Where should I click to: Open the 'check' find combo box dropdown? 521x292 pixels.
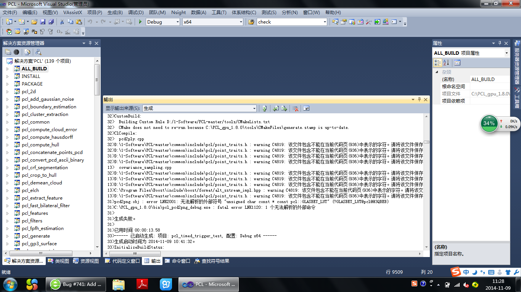[x=325, y=22]
